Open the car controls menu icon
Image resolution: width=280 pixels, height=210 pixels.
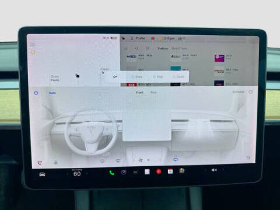coord(42,174)
